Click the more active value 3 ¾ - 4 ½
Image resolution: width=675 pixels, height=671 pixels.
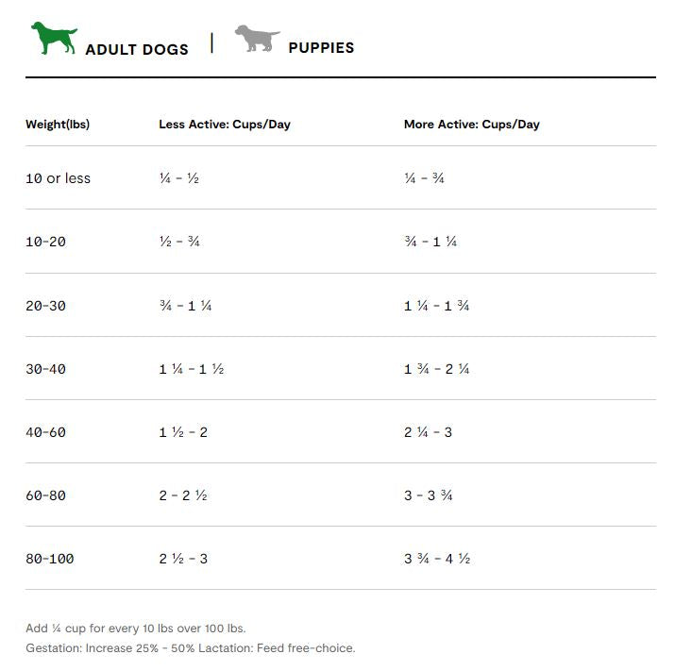point(436,559)
